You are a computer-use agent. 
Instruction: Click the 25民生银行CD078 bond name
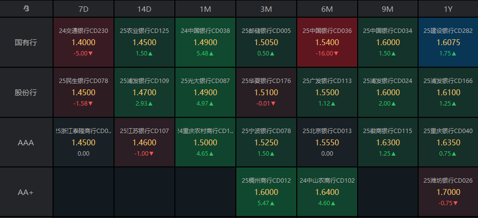[84, 81]
